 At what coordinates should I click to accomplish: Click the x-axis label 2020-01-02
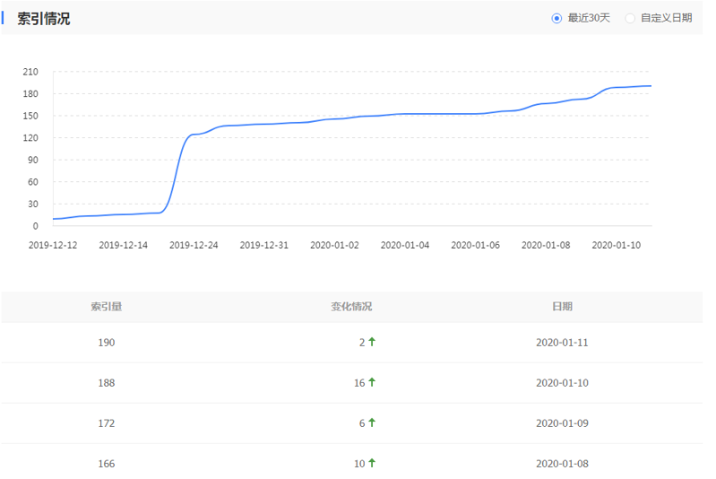(335, 245)
